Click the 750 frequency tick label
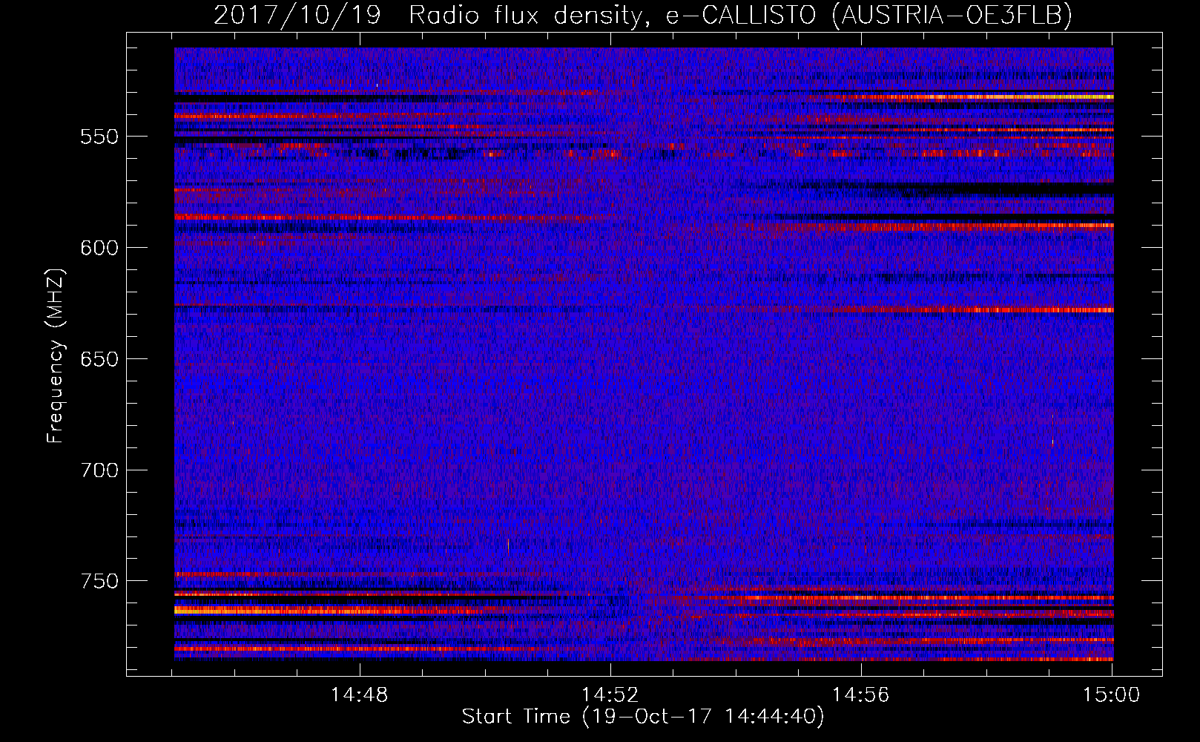The image size is (1200, 742). coord(99,582)
